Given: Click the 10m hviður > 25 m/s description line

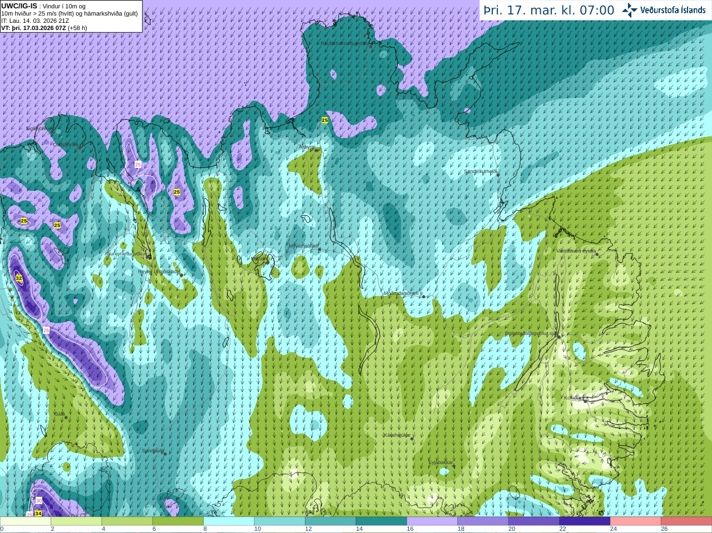Looking at the screenshot, I should pos(70,13).
